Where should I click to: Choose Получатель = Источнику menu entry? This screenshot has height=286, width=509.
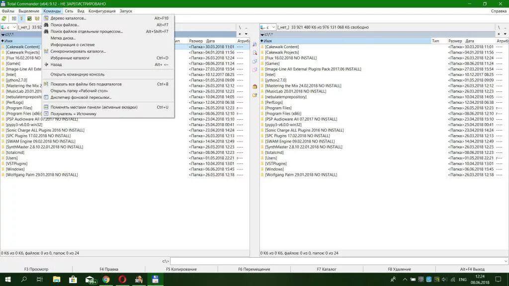point(108,114)
